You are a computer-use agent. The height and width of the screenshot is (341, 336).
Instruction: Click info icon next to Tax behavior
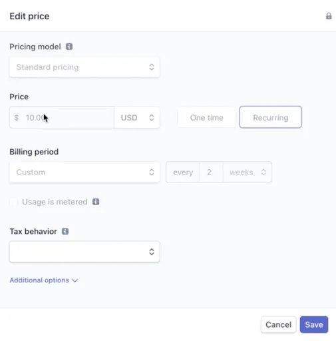pyautogui.click(x=65, y=231)
